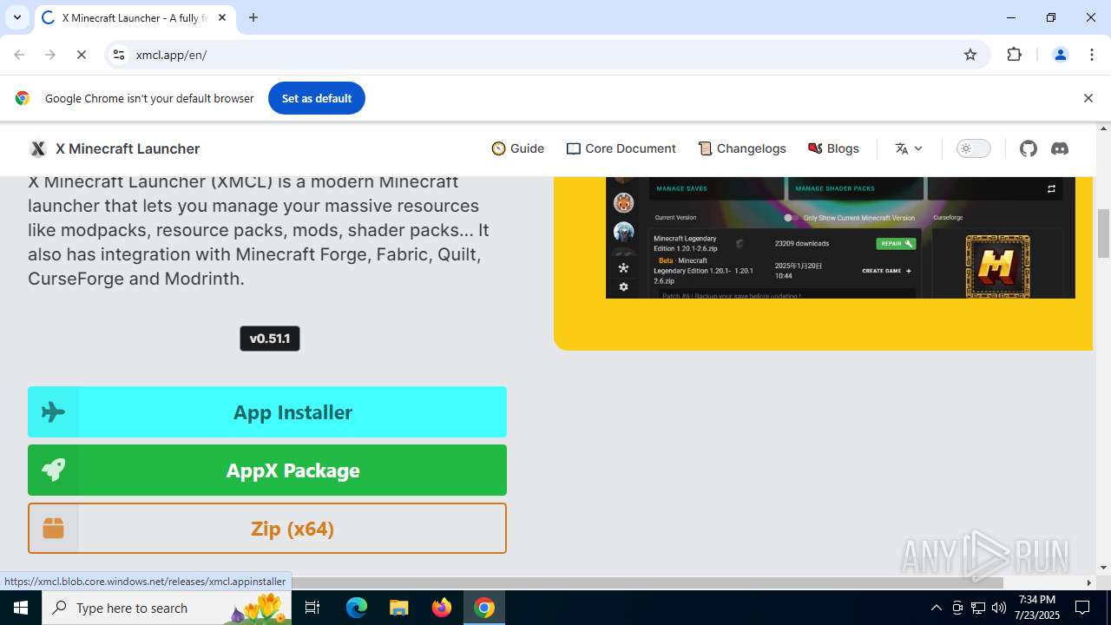Open the GitHub icon link
Screen dimensions: 1111x625
coord(1029,148)
